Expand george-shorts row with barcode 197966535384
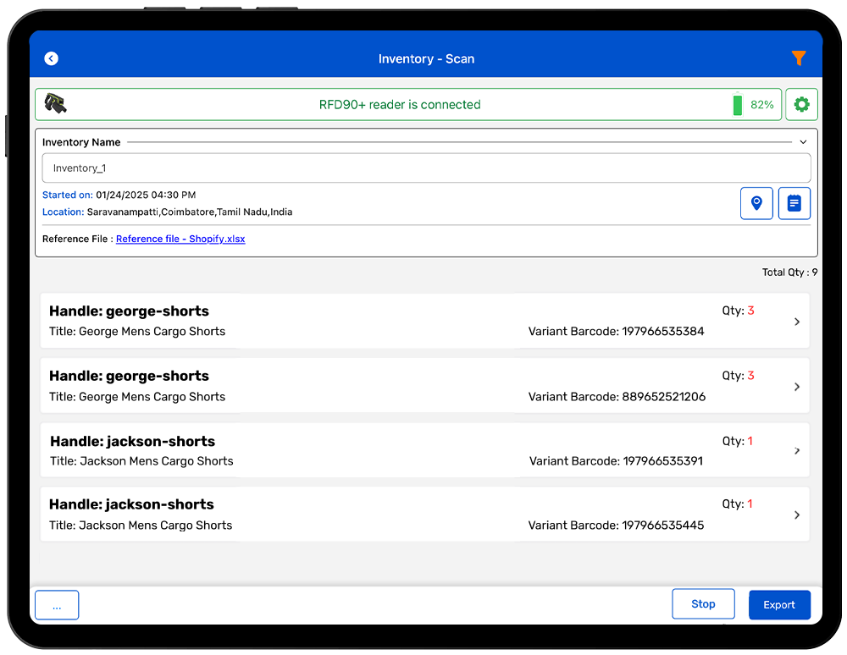 click(x=797, y=322)
